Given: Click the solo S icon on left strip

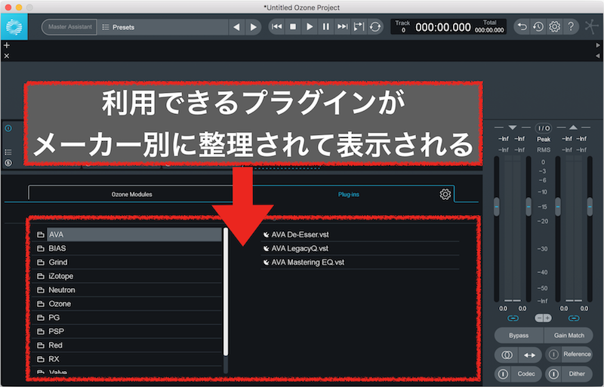Looking at the screenshot, I should tap(8, 163).
